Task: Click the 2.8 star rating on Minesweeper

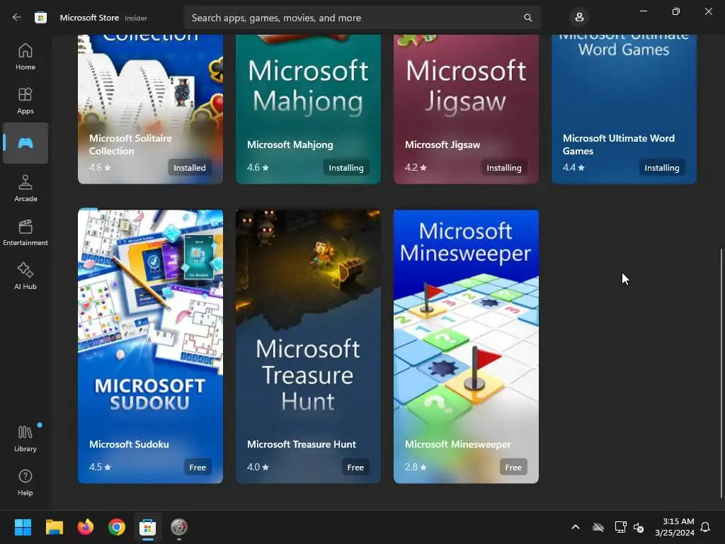Action: coord(416,467)
